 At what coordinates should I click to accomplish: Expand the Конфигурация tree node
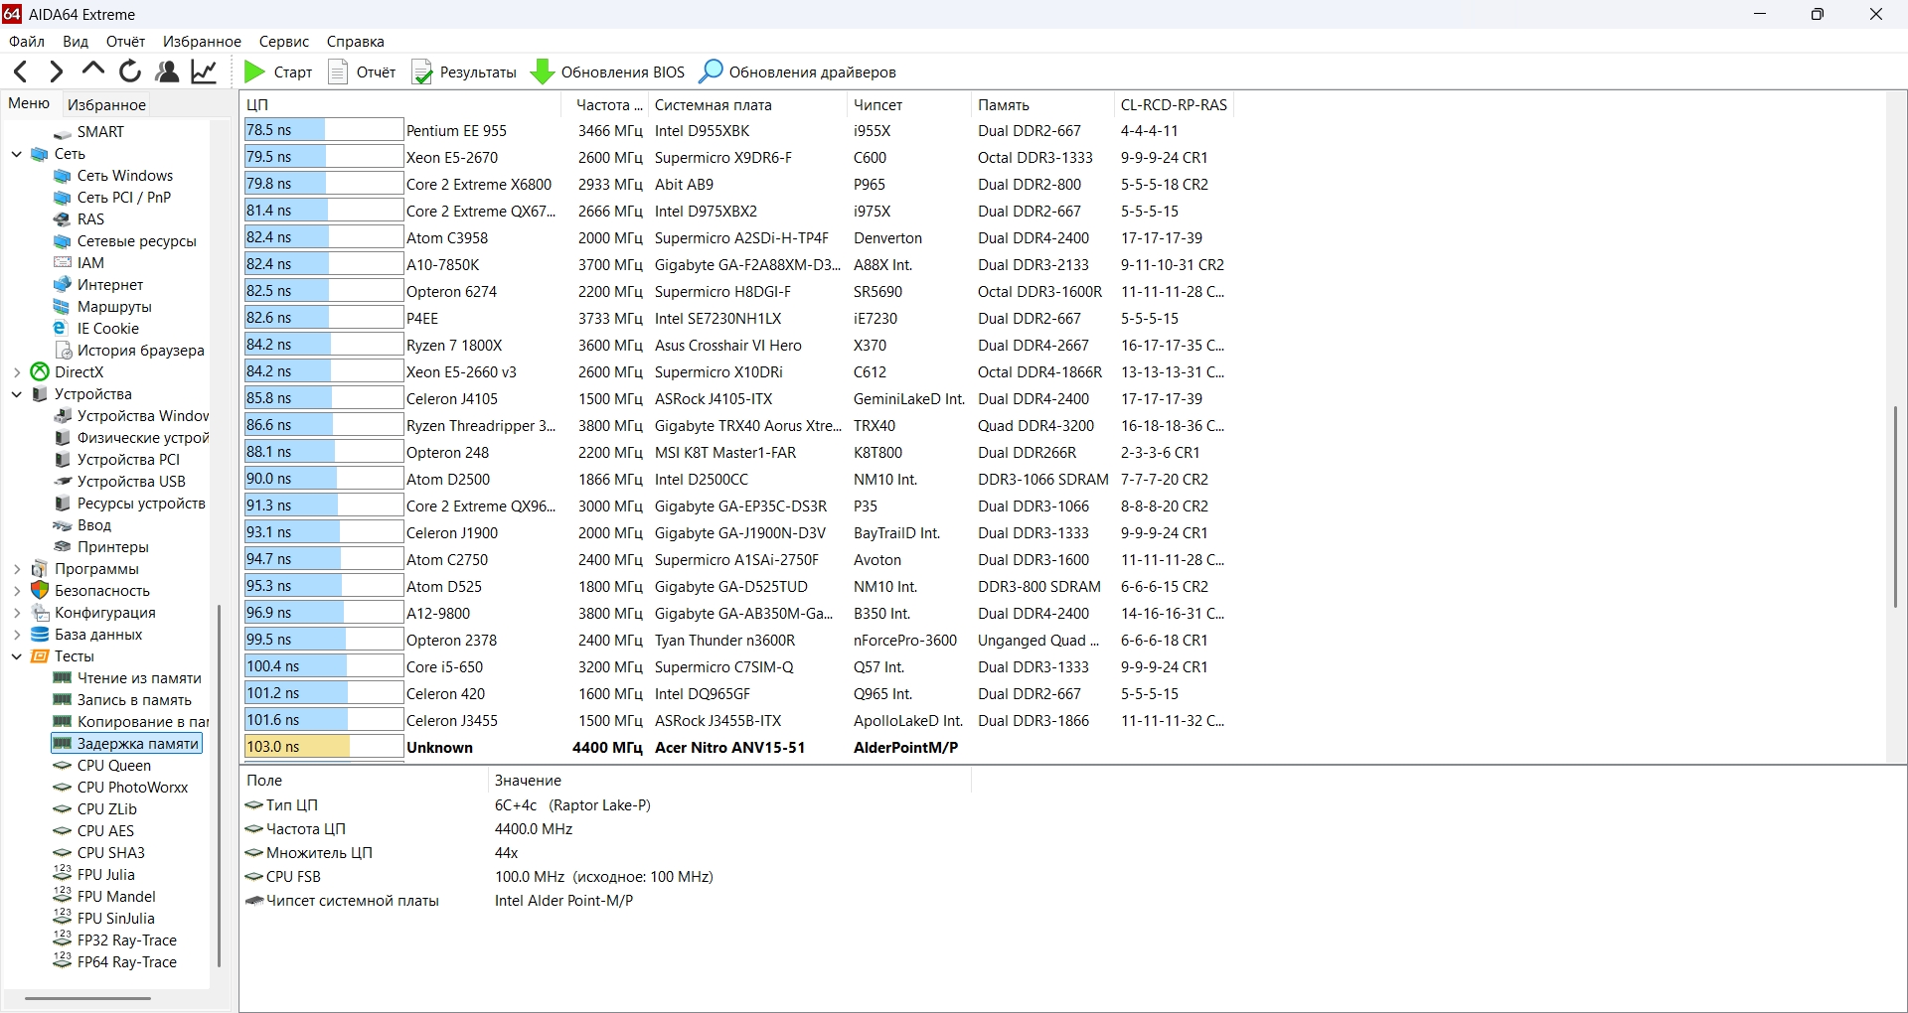coord(17,613)
